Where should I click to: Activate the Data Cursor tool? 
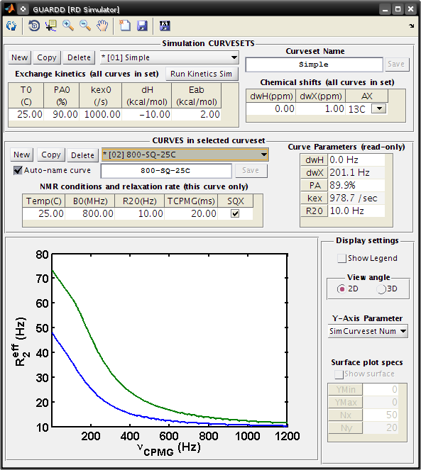[x=51, y=26]
